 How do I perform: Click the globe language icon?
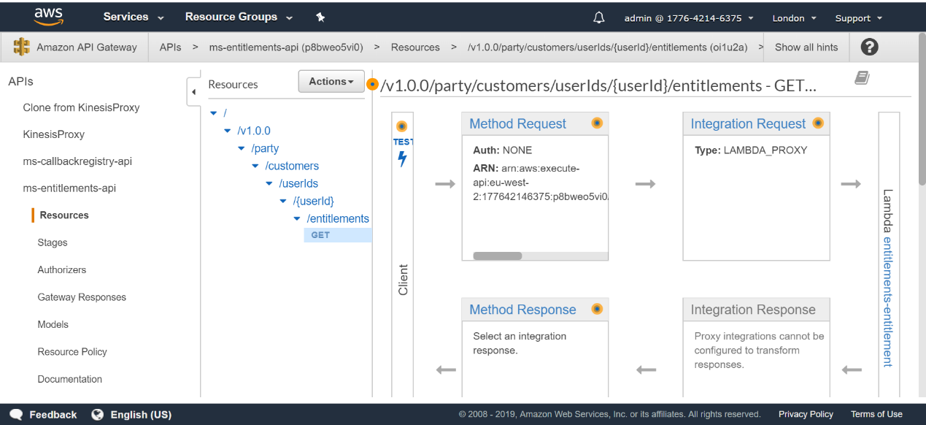[x=98, y=415]
